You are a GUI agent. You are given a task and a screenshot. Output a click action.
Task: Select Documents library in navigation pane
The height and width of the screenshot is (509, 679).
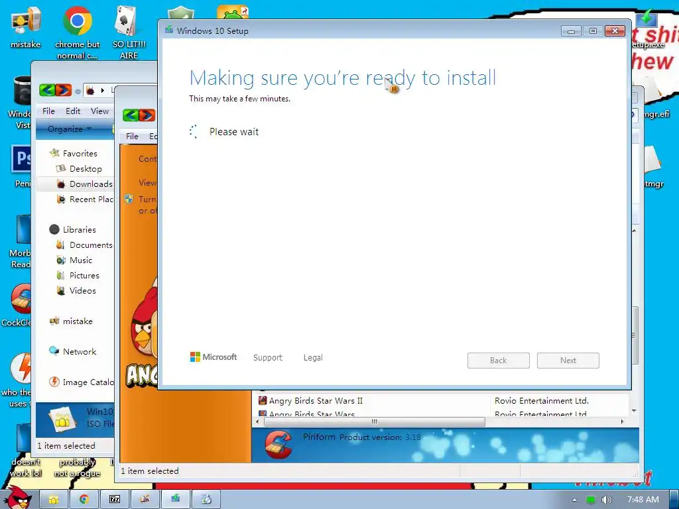[90, 245]
